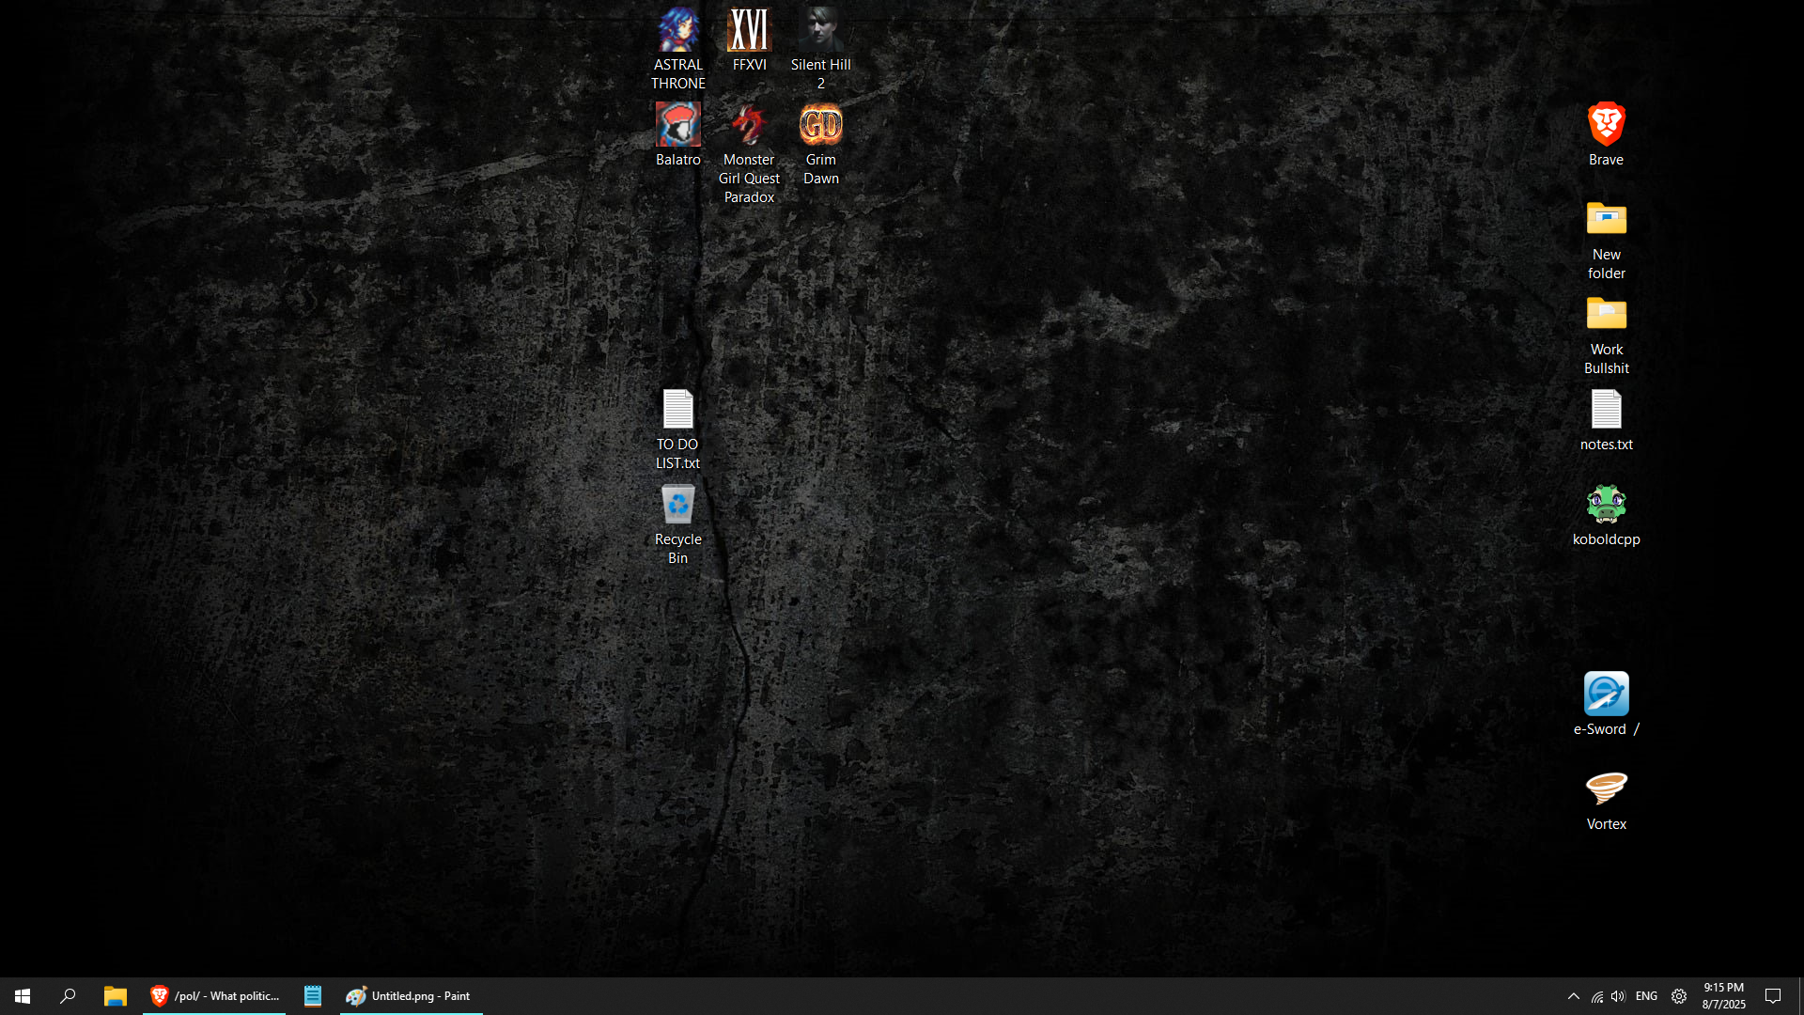Open File Explorer from the taskbar
This screenshot has width=1804, height=1015.
[116, 996]
